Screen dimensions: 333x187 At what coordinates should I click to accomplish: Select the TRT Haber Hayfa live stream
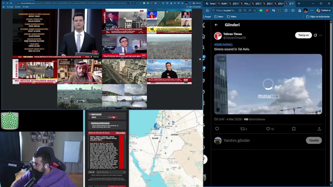pos(169,71)
